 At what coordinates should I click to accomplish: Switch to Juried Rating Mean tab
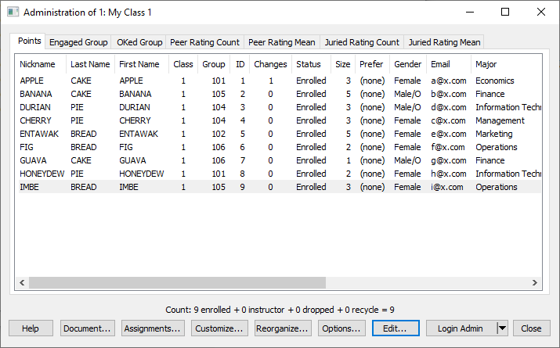[x=444, y=42]
